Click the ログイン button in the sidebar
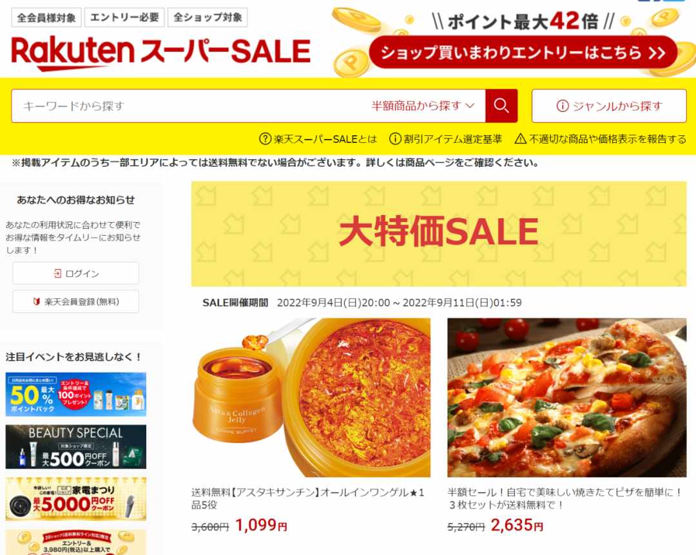 pos(76,273)
